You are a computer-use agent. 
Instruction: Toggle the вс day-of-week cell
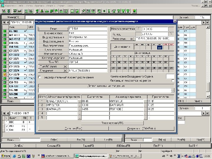pos(171,47)
